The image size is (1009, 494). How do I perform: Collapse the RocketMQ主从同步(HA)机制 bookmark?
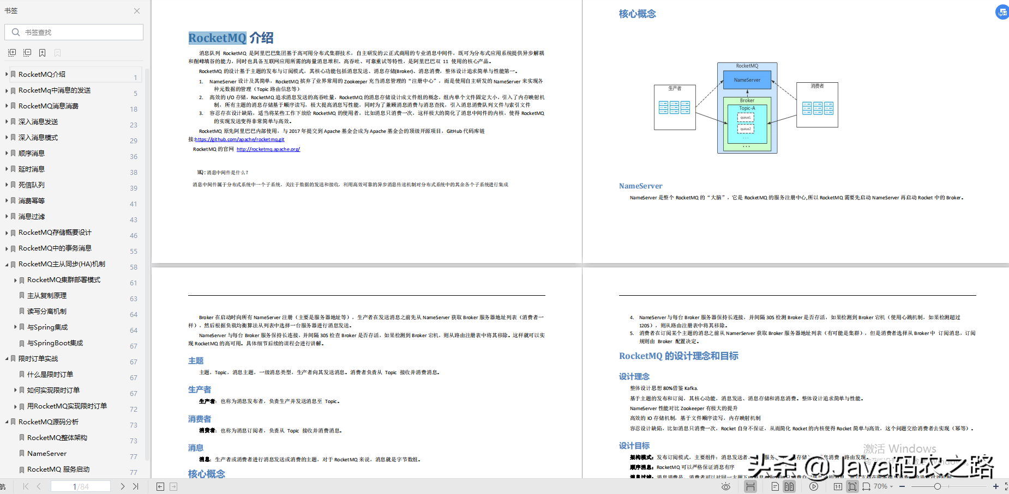coord(7,264)
